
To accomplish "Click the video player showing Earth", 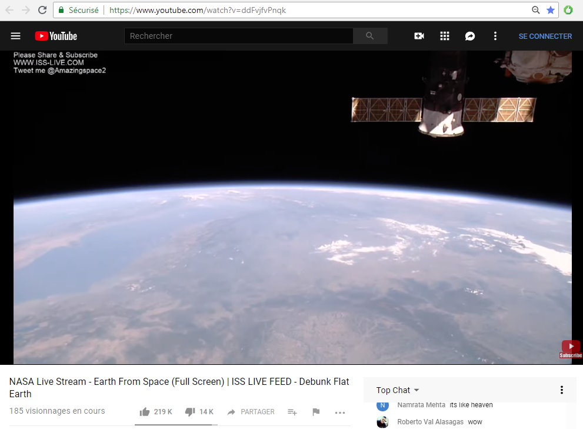I will 292,207.
